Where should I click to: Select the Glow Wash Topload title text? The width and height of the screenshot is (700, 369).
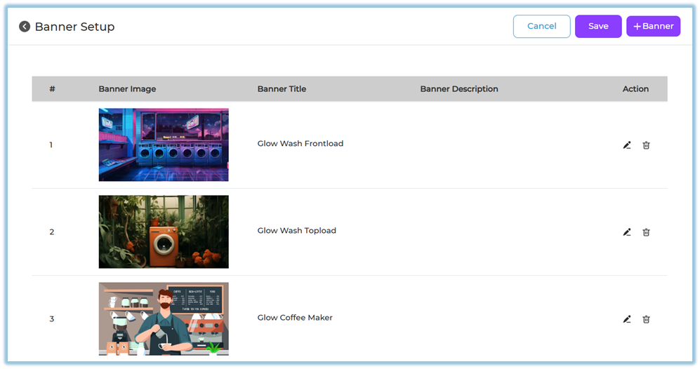click(x=296, y=231)
